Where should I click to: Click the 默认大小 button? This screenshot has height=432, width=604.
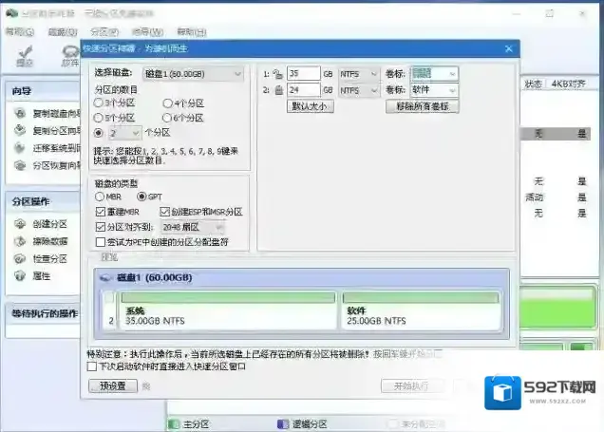310,106
